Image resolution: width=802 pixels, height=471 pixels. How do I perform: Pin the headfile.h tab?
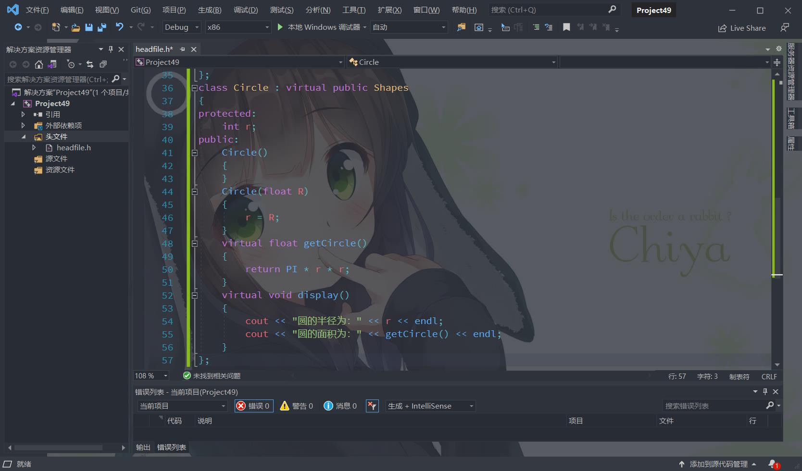182,49
